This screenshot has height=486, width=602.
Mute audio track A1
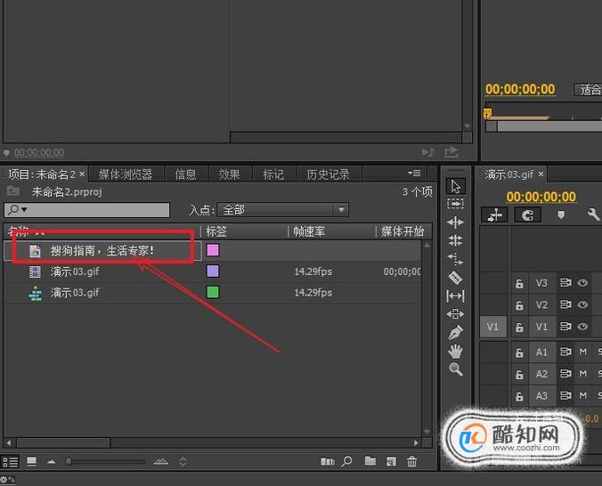(582, 352)
